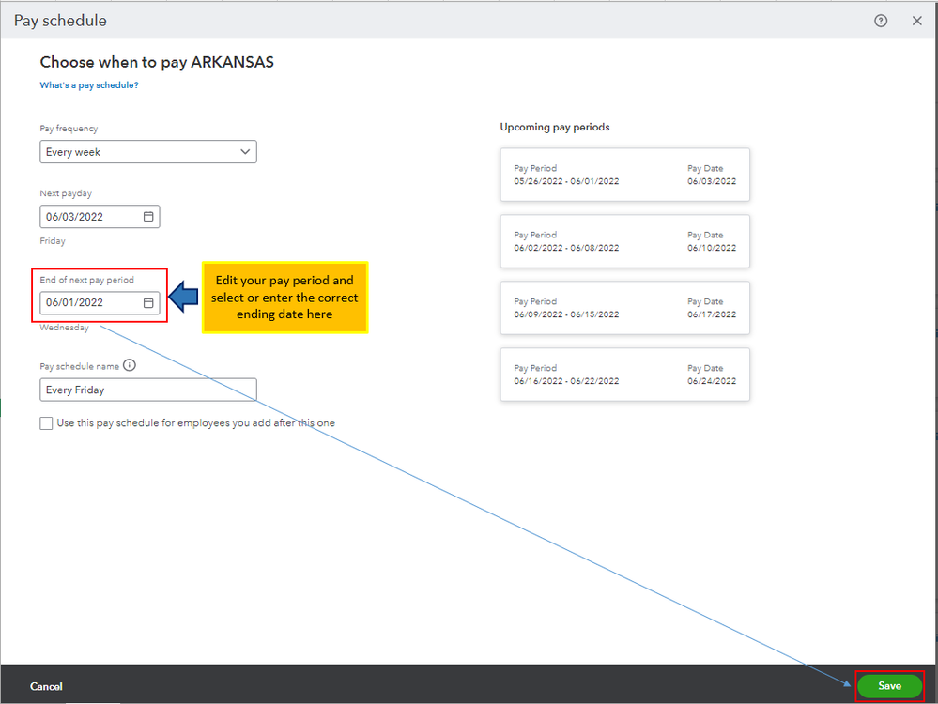
Task: Cancel the pay schedule changes
Action: pos(46,687)
